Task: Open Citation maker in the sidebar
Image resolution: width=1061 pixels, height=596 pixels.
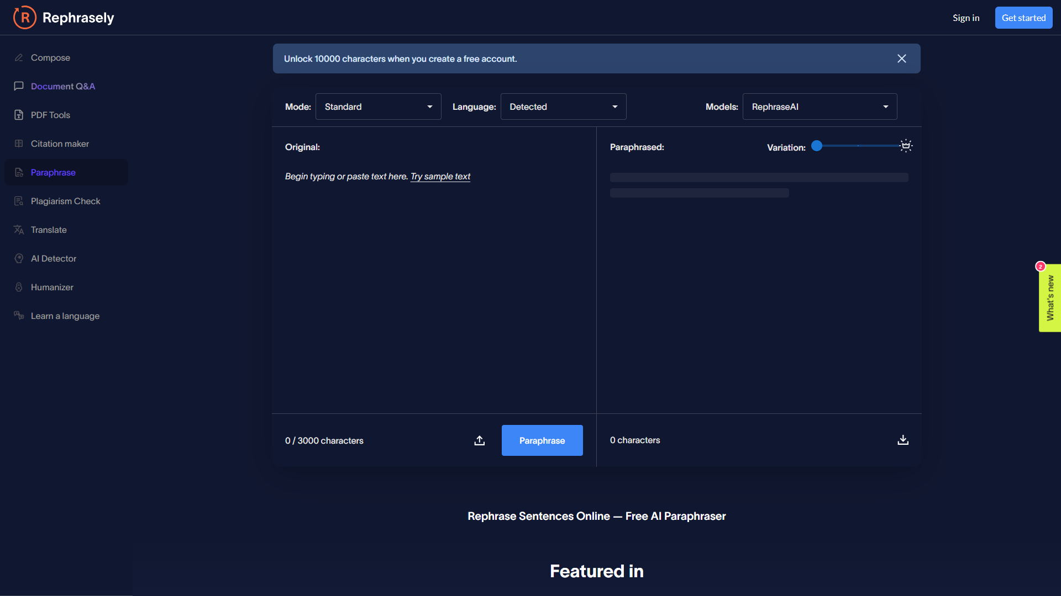Action: coord(66,143)
